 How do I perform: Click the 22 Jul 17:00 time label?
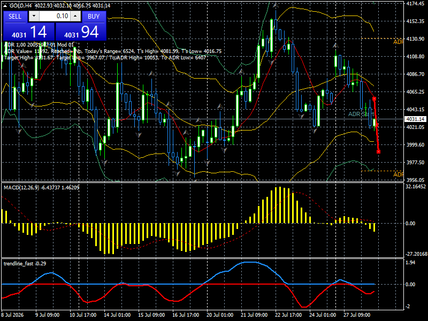[288, 315]
